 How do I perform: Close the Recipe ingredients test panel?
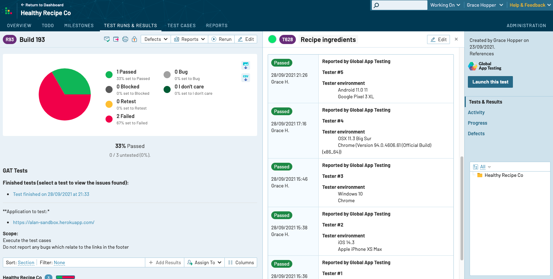tap(456, 39)
